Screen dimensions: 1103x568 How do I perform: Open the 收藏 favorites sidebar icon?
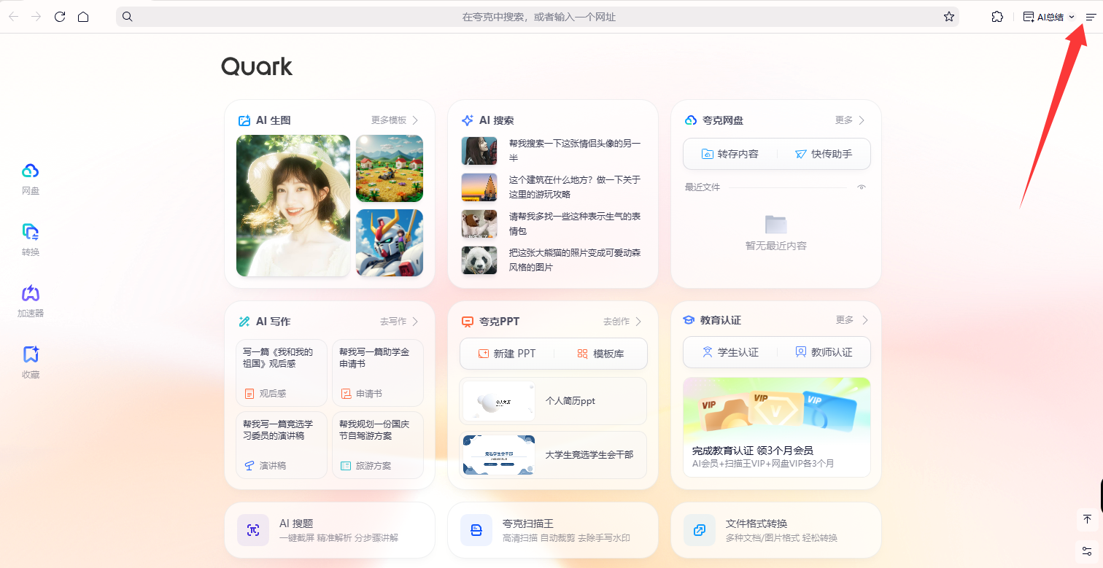tap(30, 355)
